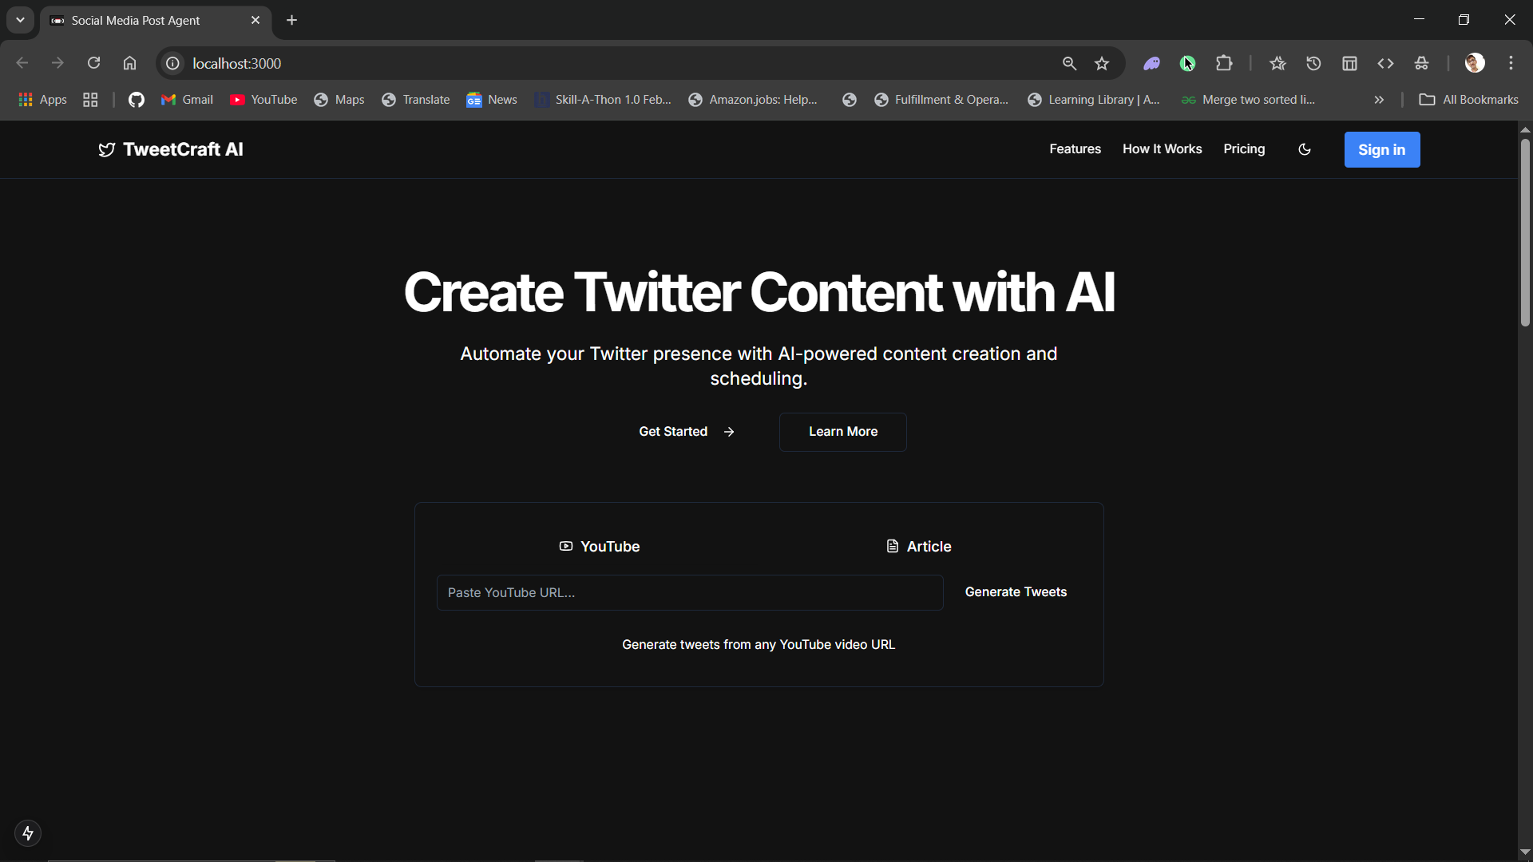This screenshot has height=862, width=1533.
Task: Click the GitHub bookmark icon
Action: (137, 100)
